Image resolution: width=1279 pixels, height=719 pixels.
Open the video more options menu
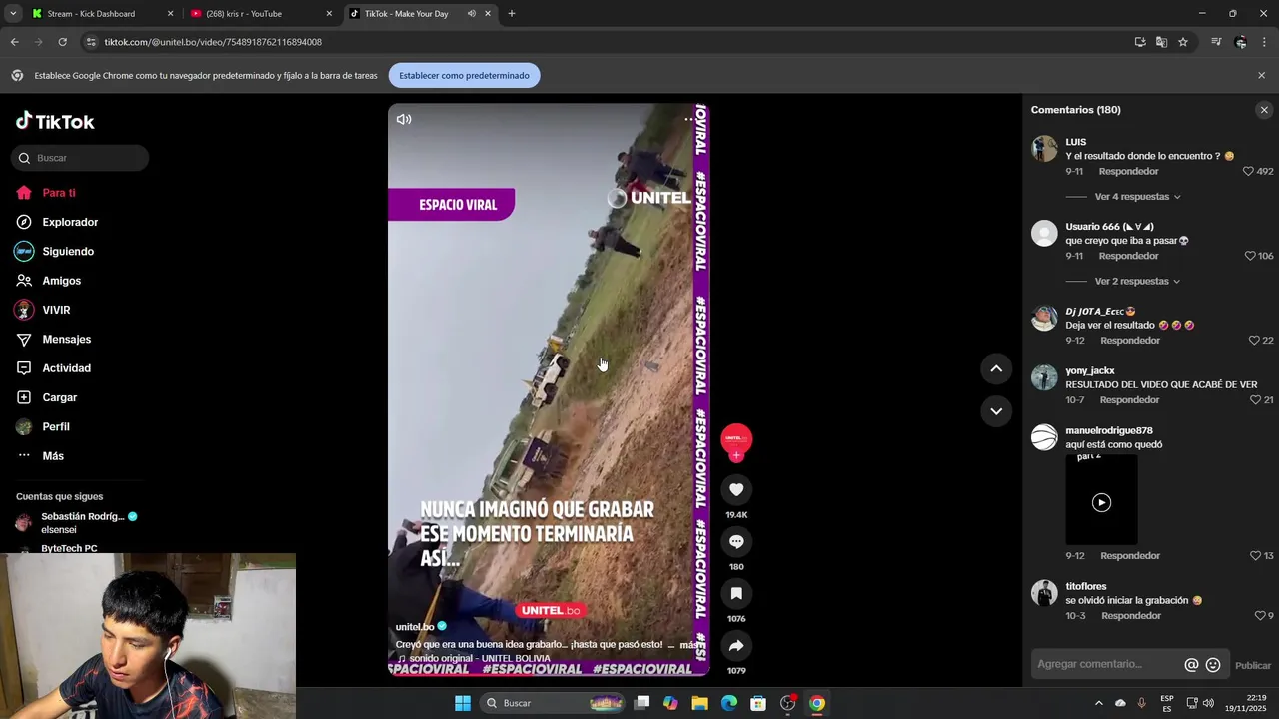pos(688,119)
